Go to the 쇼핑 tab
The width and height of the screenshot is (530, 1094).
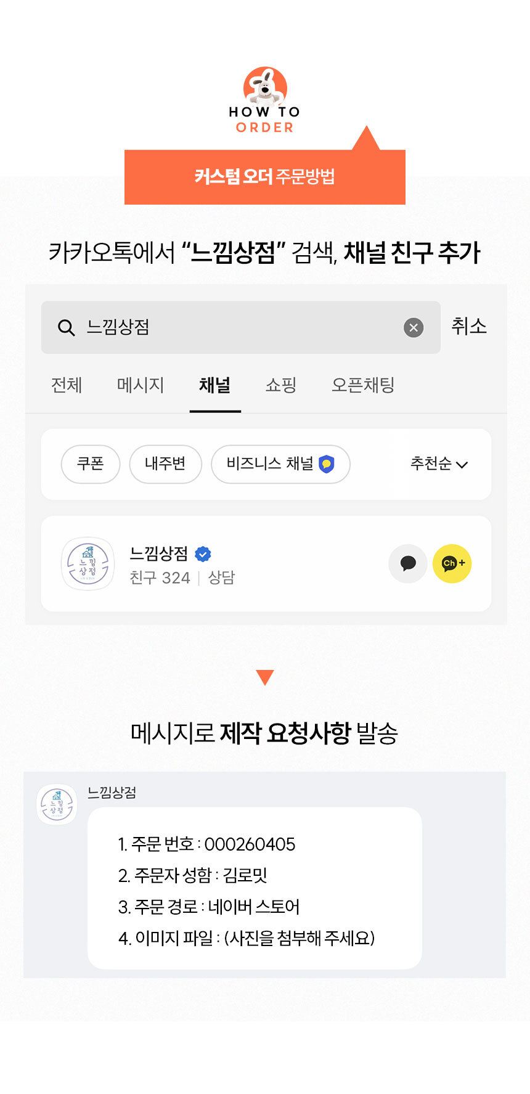[x=281, y=385]
